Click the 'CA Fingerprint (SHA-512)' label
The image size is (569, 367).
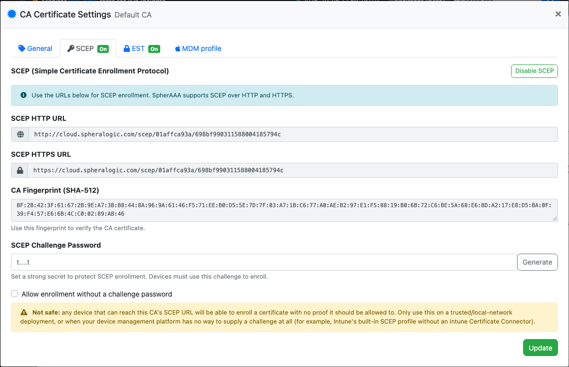pos(55,190)
